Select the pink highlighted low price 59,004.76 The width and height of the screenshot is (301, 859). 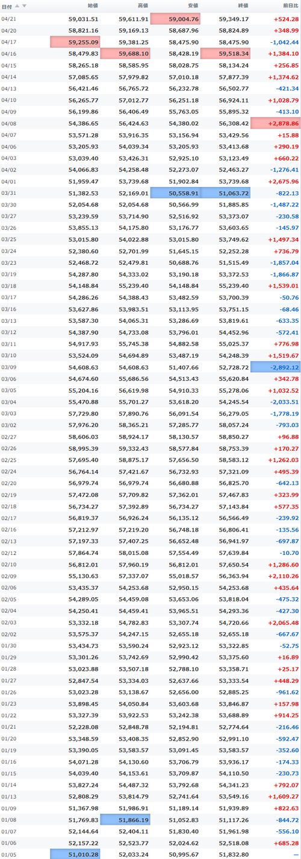pos(175,19)
